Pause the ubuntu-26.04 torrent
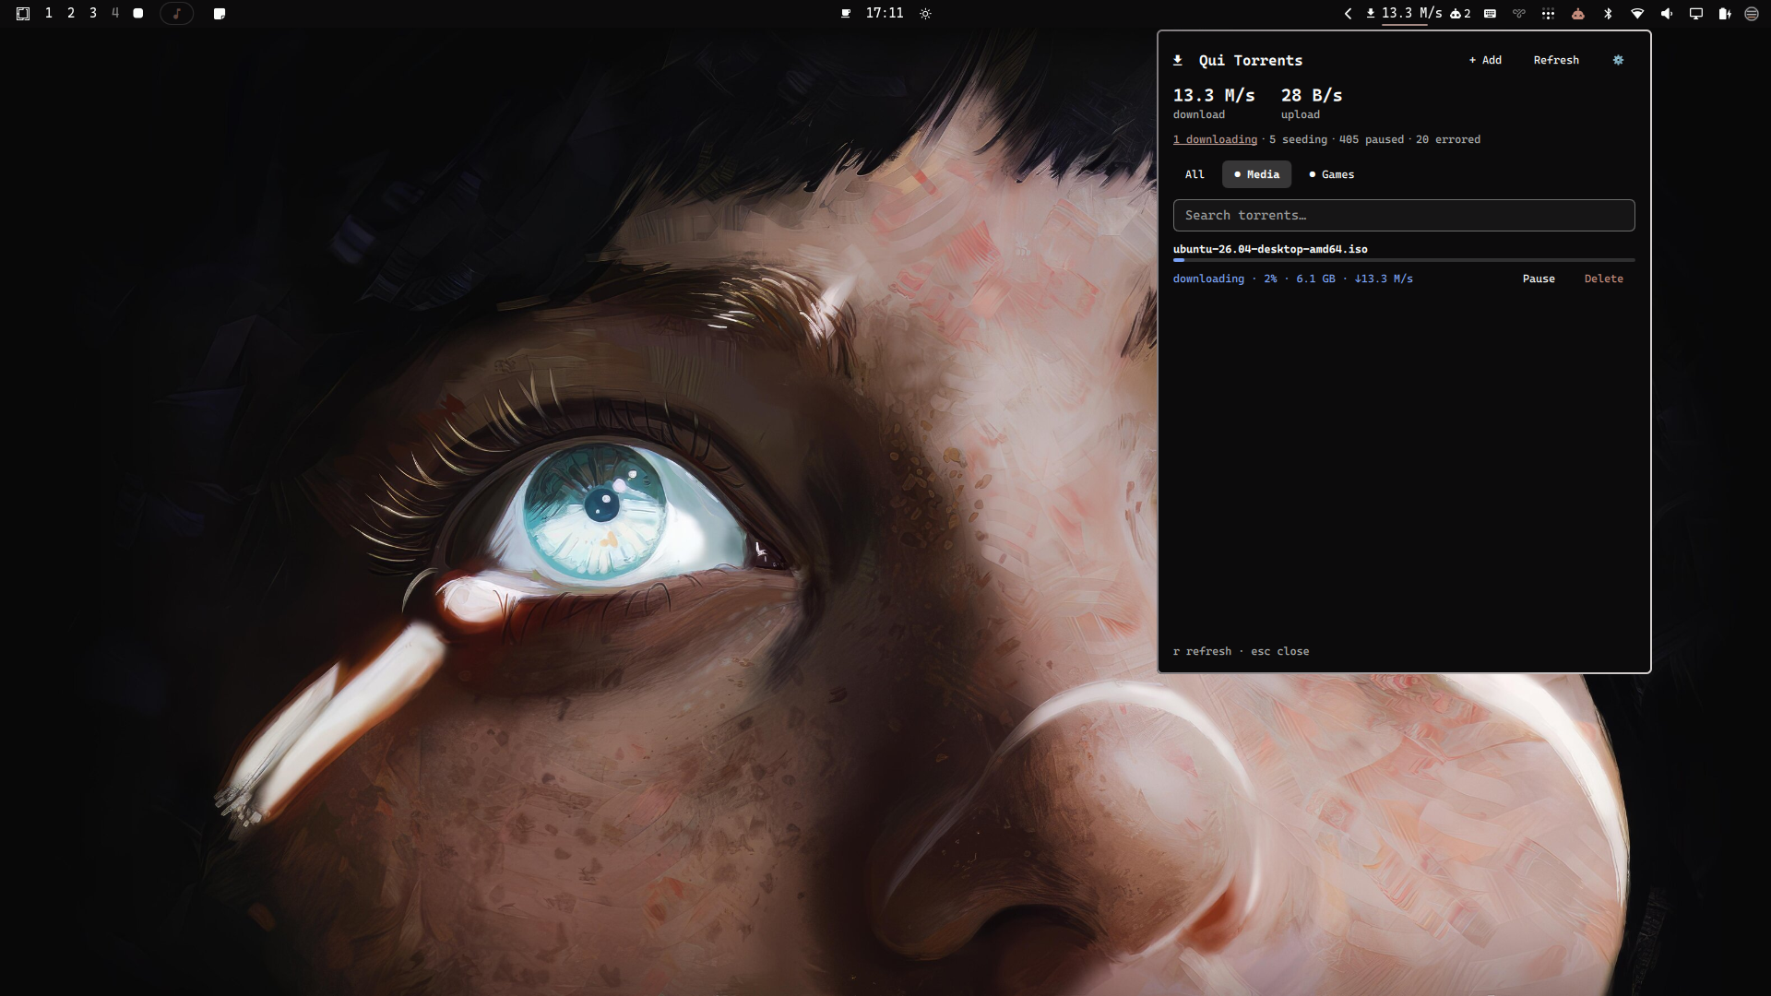Image resolution: width=1771 pixels, height=996 pixels. (1539, 279)
